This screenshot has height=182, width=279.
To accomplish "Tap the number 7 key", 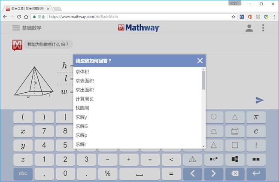I will (x=44, y=131).
